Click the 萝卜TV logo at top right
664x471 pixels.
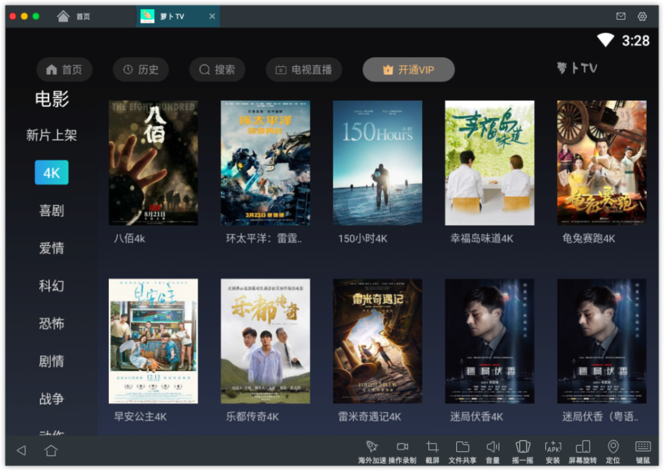tap(577, 68)
